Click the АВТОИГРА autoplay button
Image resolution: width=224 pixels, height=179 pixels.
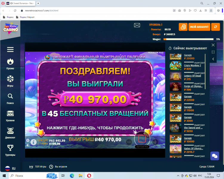(x=142, y=147)
